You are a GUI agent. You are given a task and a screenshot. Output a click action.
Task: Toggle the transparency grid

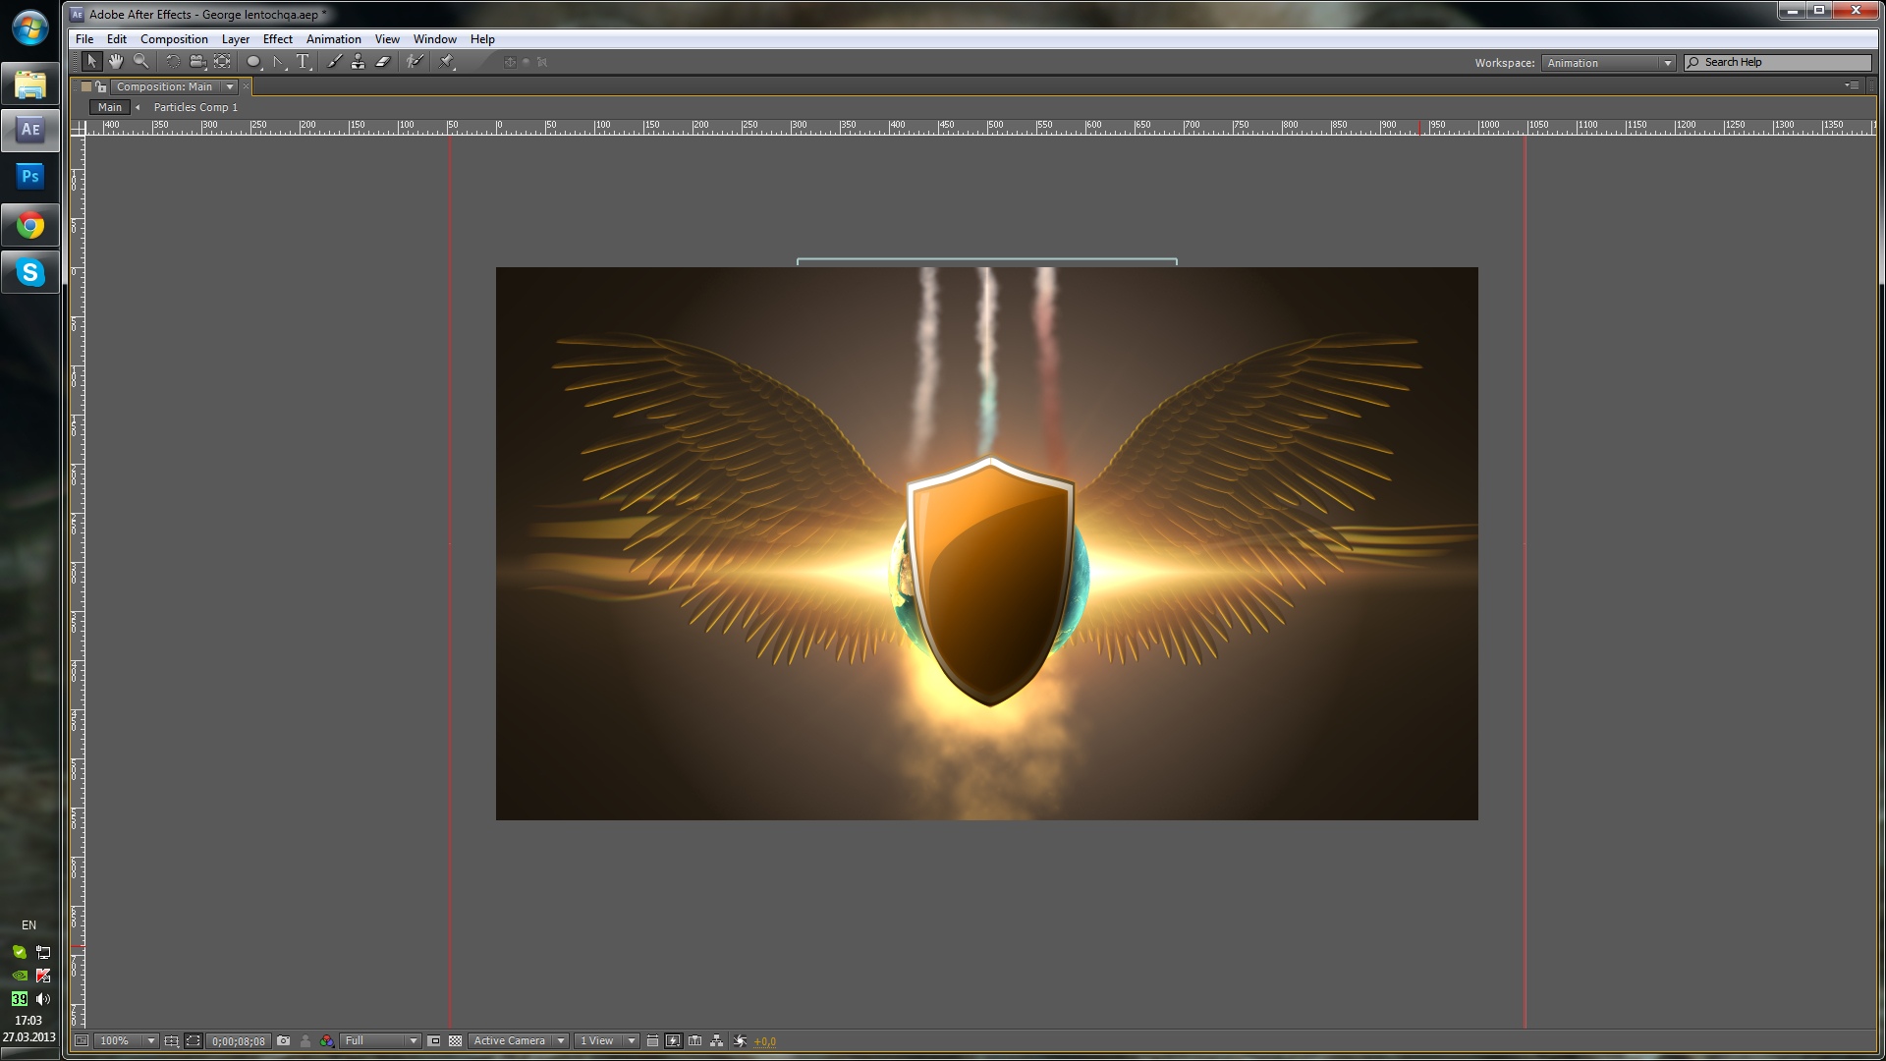[455, 1041]
